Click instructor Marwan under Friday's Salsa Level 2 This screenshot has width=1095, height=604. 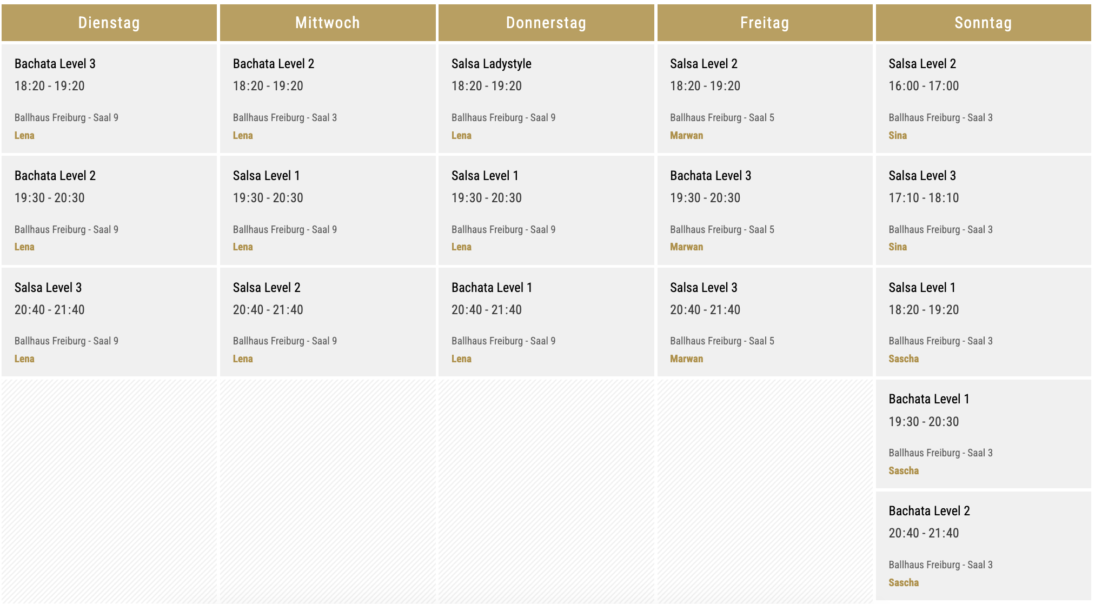tap(686, 136)
